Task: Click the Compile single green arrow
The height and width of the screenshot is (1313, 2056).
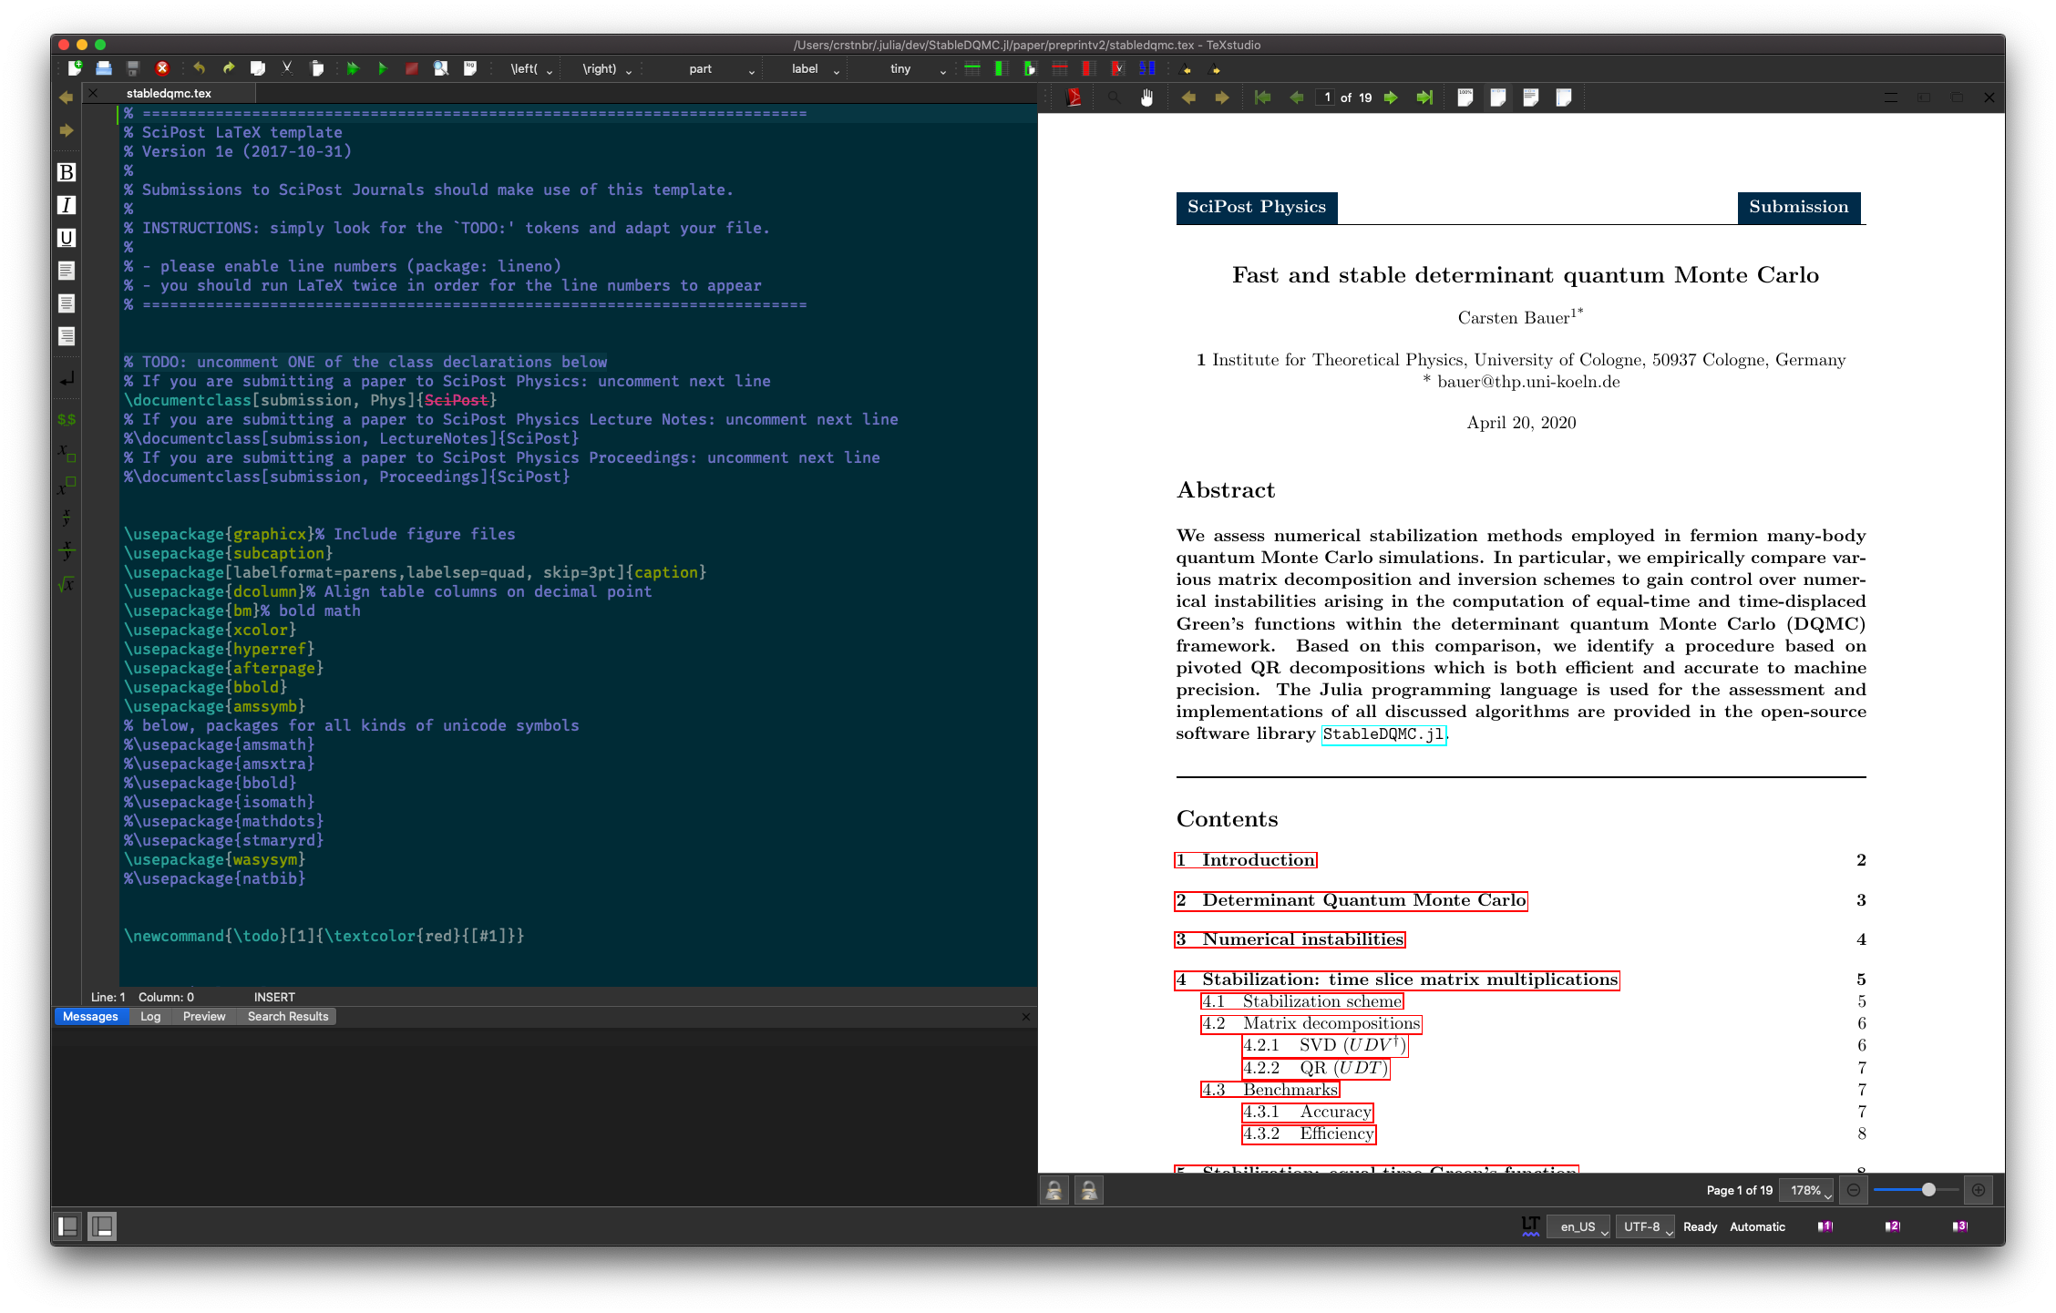Action: pos(382,68)
